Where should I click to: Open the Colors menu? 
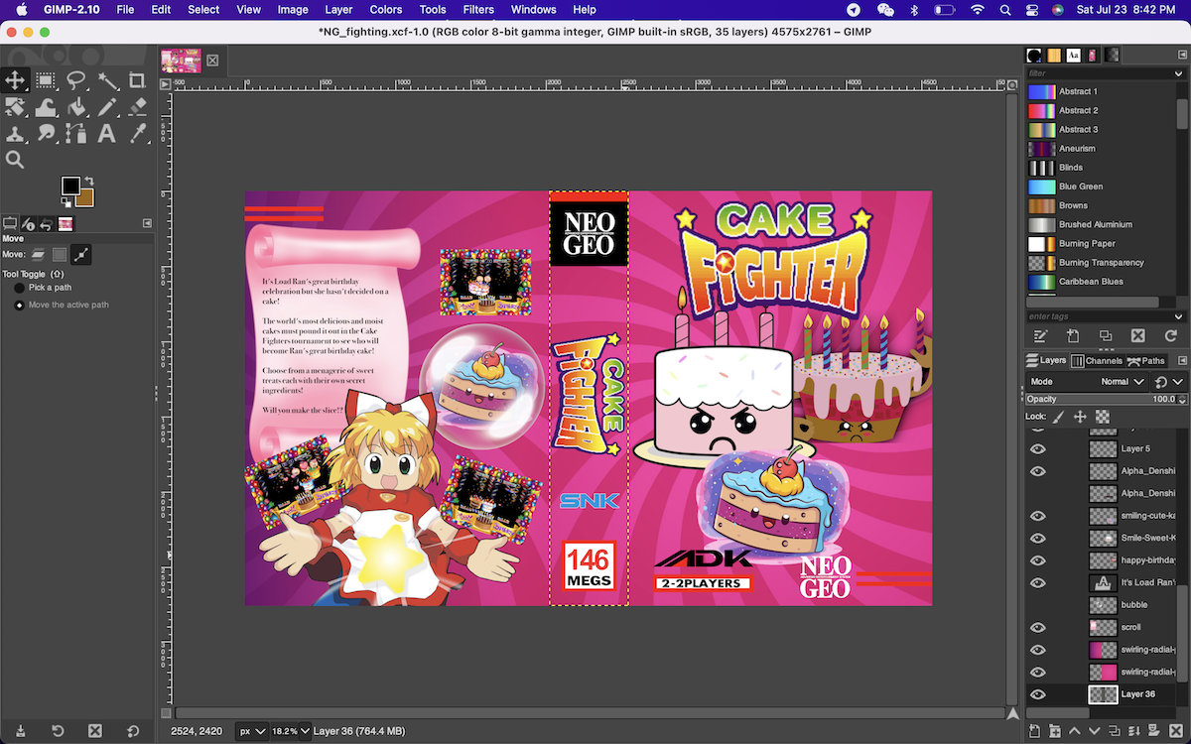[386, 9]
